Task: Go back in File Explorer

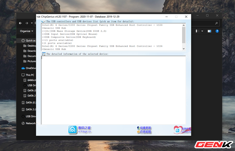Action: tap(21, 23)
